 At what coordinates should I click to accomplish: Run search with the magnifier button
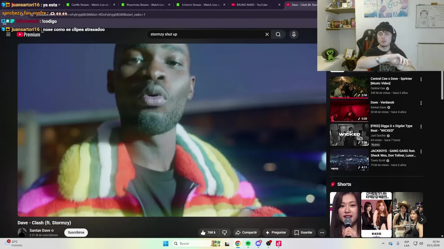point(278,34)
